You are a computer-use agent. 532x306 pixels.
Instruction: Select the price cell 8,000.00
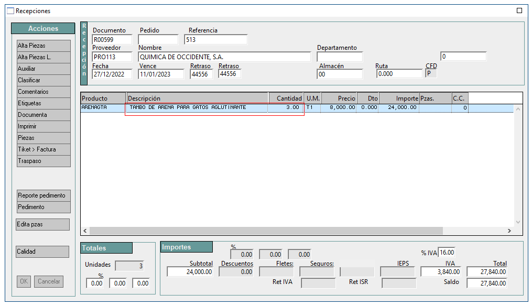[x=339, y=107]
